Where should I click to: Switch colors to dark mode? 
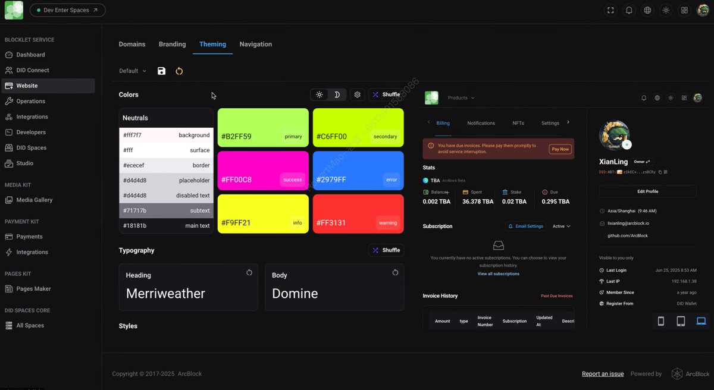point(337,95)
